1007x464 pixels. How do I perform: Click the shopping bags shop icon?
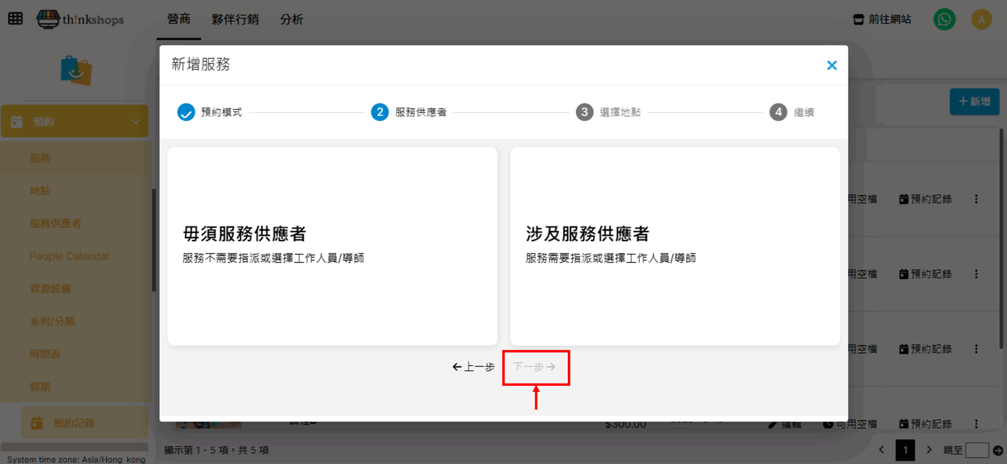(76, 70)
